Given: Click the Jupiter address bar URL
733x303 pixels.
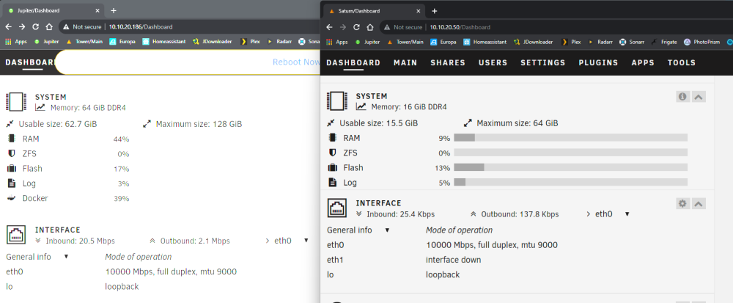Looking at the screenshot, I should pyautogui.click(x=141, y=26).
